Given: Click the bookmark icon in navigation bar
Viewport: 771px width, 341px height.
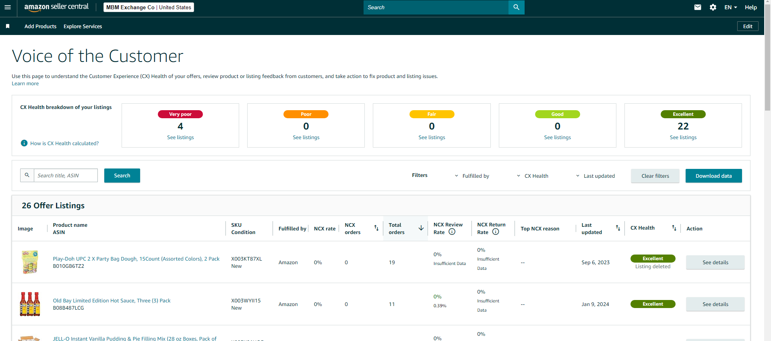Looking at the screenshot, I should (x=8, y=26).
